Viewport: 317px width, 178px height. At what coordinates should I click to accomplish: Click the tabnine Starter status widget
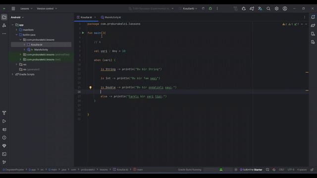(251, 170)
